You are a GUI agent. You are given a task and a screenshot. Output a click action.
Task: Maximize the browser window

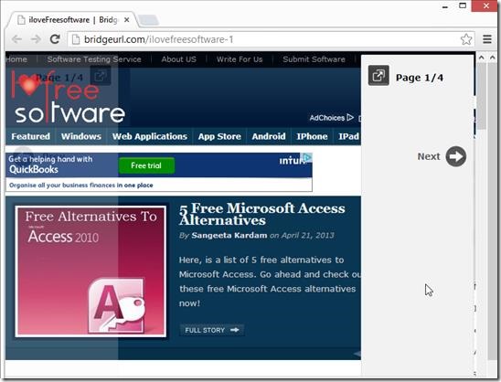[463, 5]
